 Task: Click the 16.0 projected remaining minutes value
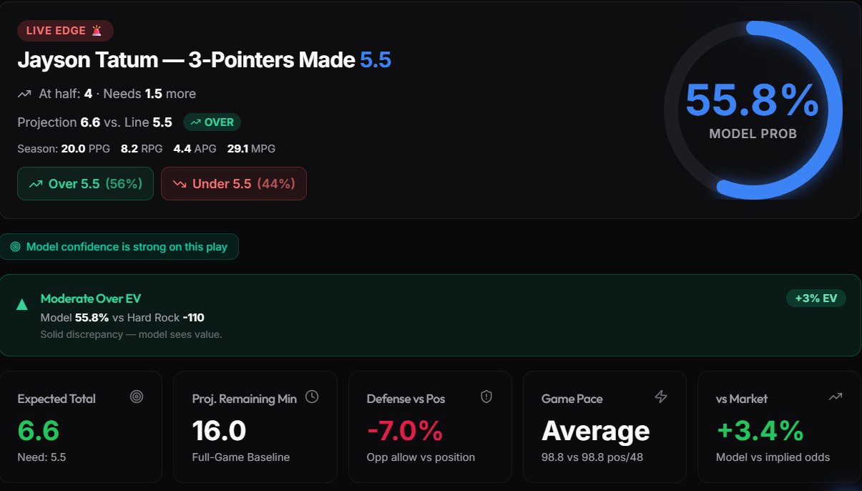[219, 431]
